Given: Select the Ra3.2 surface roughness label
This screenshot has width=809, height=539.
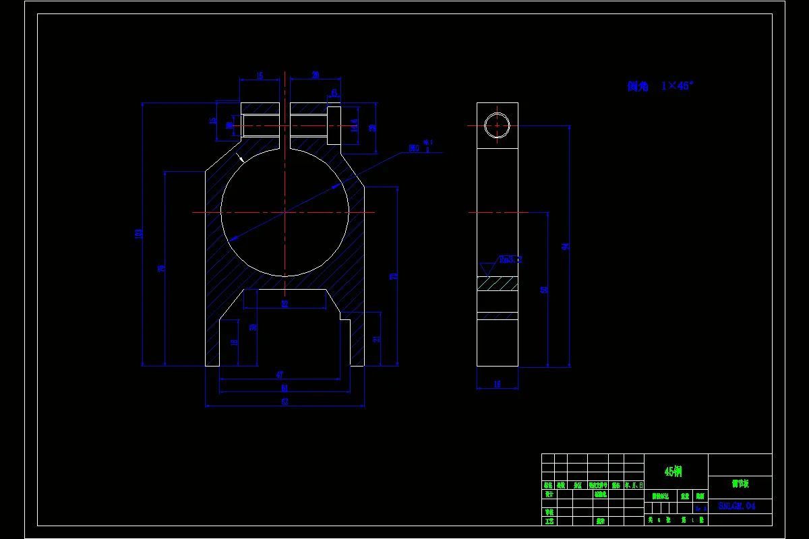Looking at the screenshot, I should (510, 259).
